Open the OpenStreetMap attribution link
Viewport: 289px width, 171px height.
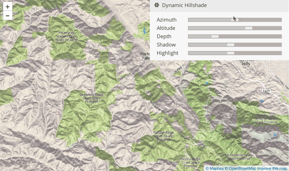coord(240,168)
